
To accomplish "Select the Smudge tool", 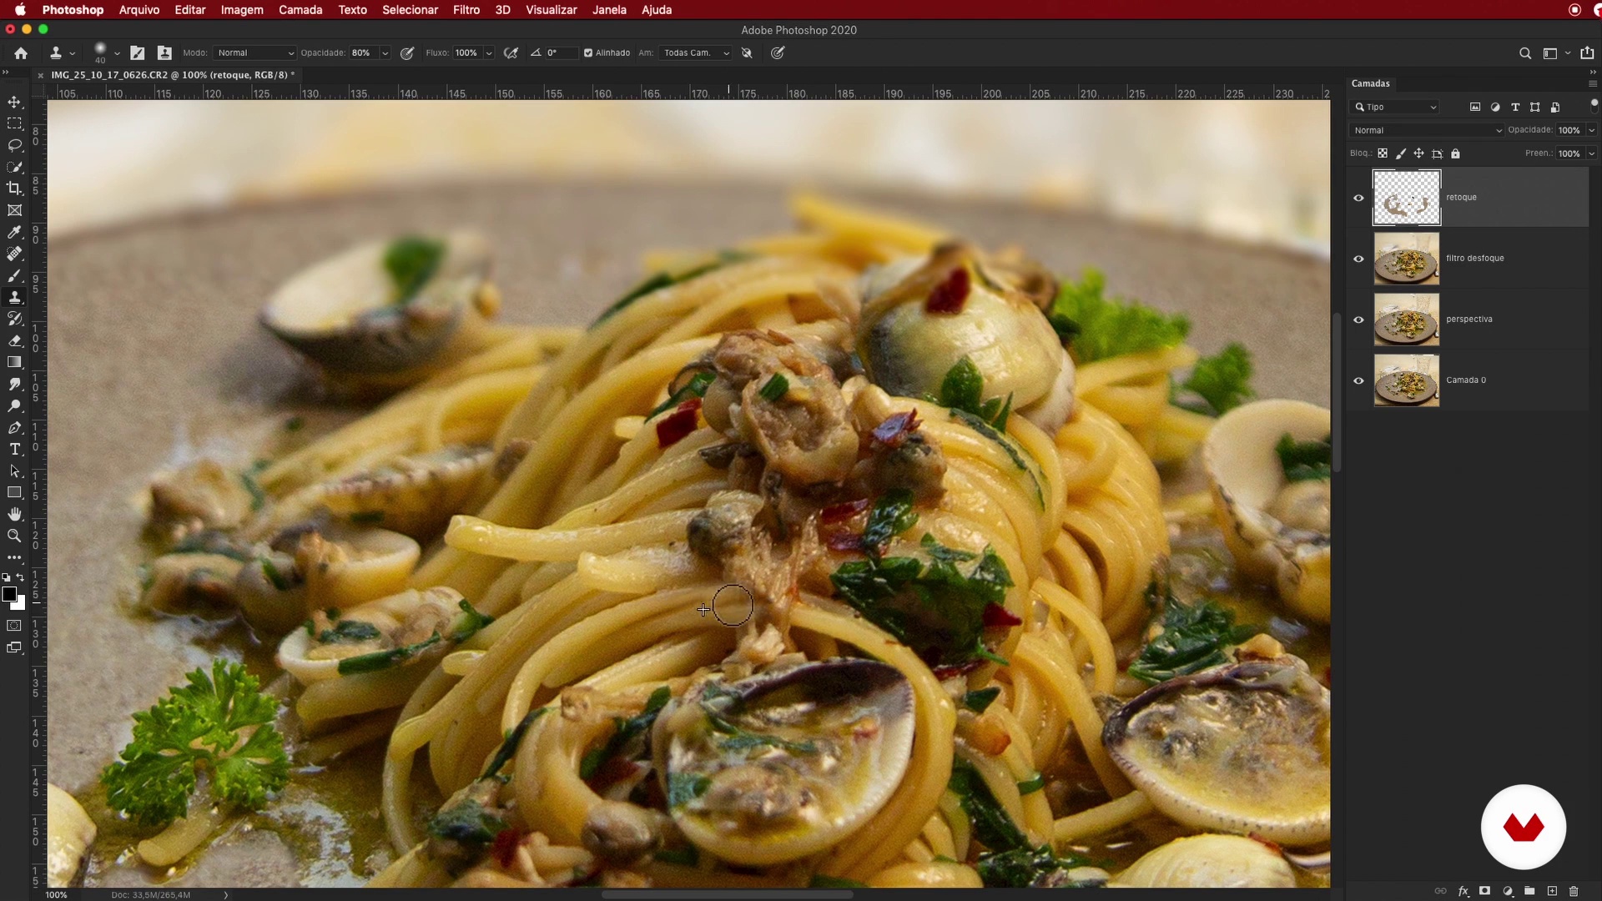I will tap(14, 384).
